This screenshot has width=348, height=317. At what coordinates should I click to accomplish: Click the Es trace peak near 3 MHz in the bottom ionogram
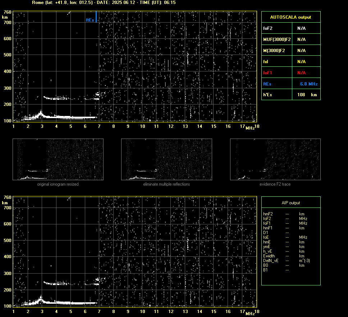pos(41,299)
